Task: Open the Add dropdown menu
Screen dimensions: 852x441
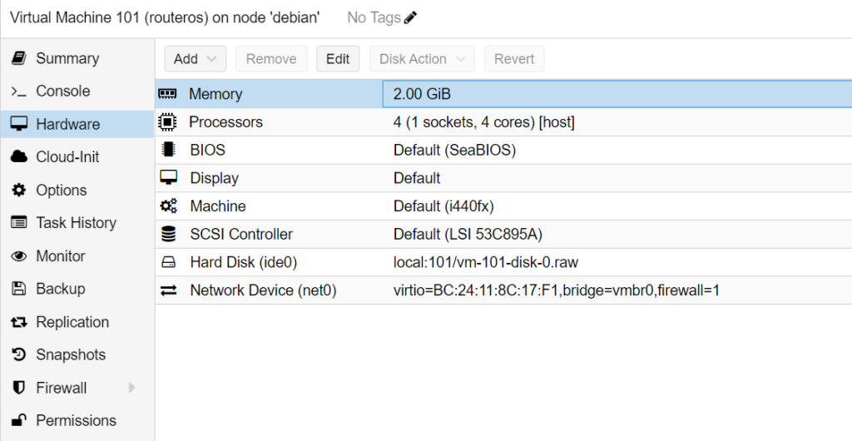Action: pyautogui.click(x=195, y=58)
